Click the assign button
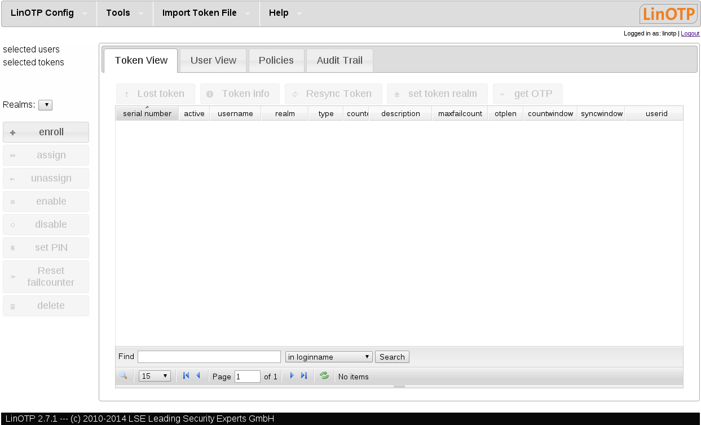The height and width of the screenshot is (425, 701). 46,155
